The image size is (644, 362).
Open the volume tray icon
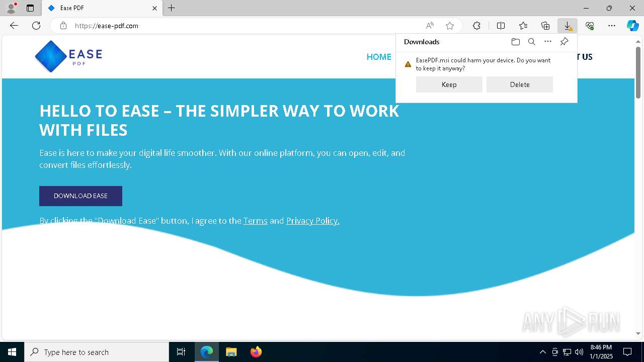pyautogui.click(x=579, y=352)
